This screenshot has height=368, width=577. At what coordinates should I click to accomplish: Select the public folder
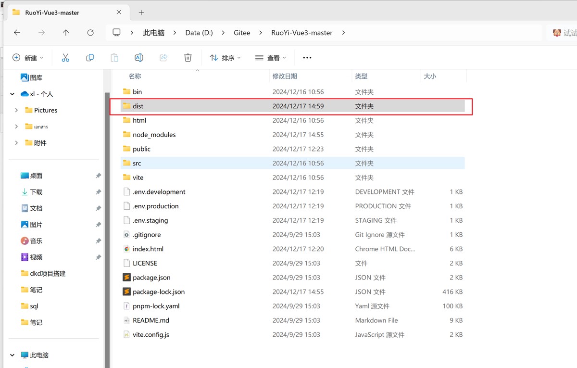(x=141, y=149)
